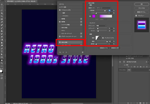
Task: Select the 光彩 (外側) effect row
Action: 70,42
